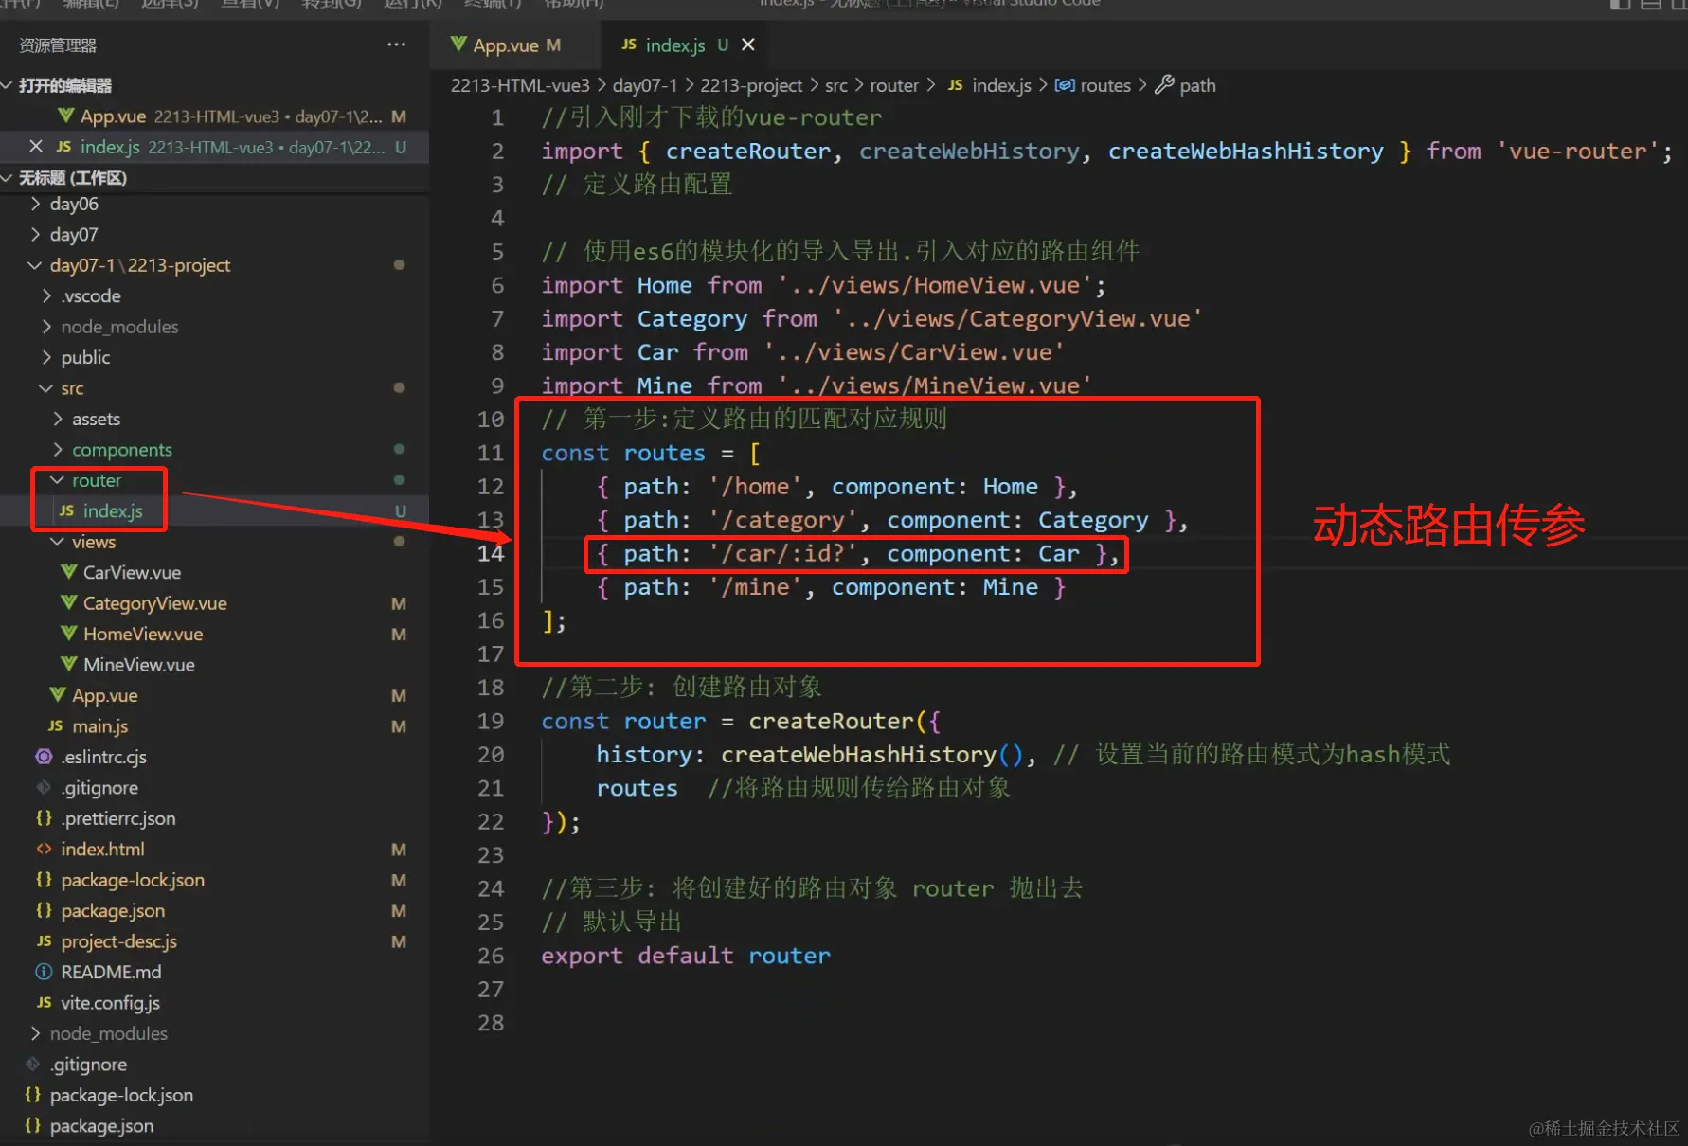
Task: Click the JS icon beside main.js
Action: (56, 725)
